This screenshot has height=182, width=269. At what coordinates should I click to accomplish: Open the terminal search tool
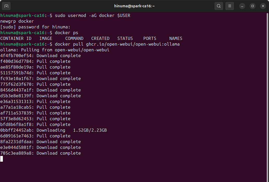click(219, 6)
